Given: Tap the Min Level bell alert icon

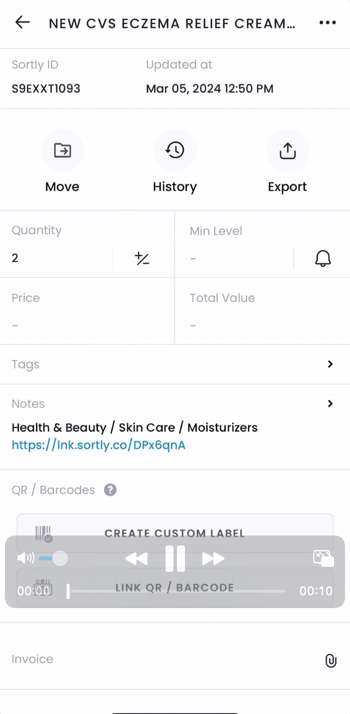Looking at the screenshot, I should click(x=323, y=259).
